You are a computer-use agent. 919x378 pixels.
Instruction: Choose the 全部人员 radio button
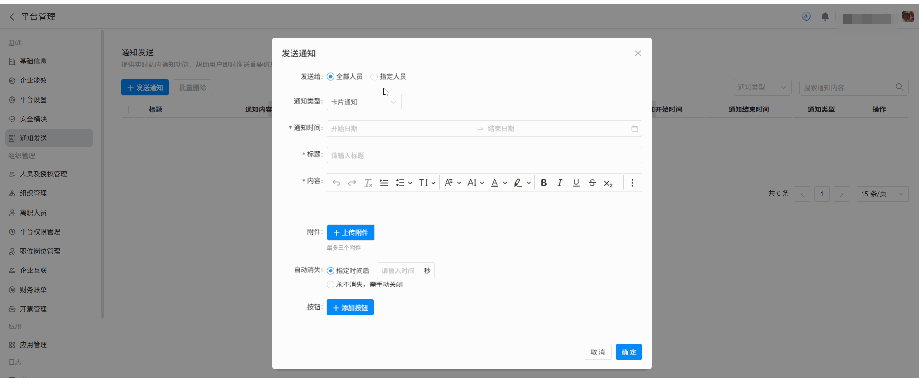(331, 77)
